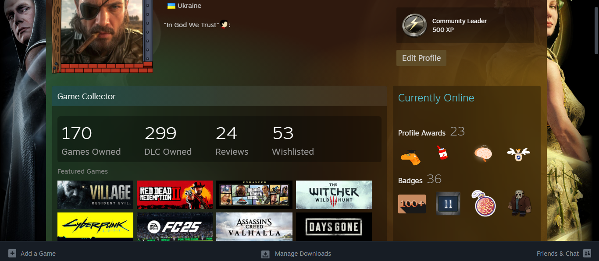
Task: Click the "In God We Trust" summary text
Action: (191, 25)
